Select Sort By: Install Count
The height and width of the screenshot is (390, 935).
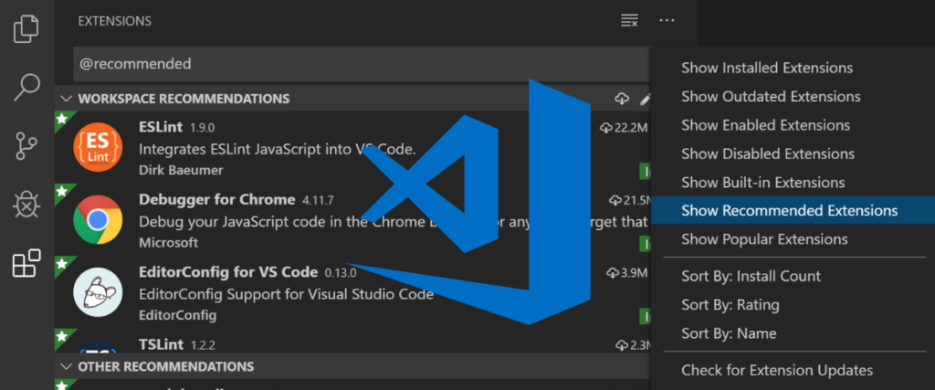click(x=751, y=276)
